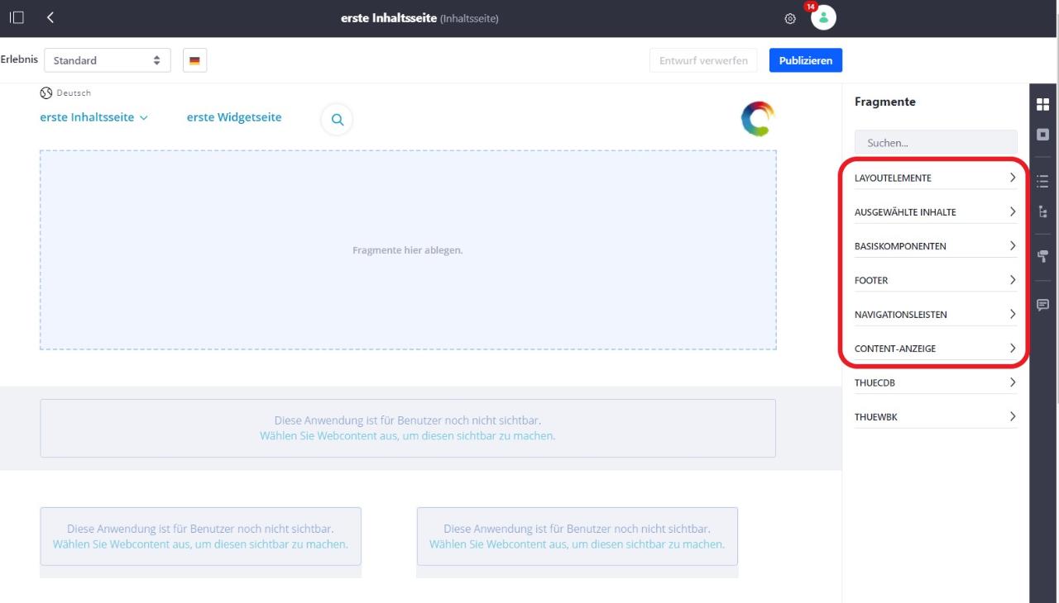The image size is (1059, 603).
Task: Go back using the left arrow icon
Action: 50,17
